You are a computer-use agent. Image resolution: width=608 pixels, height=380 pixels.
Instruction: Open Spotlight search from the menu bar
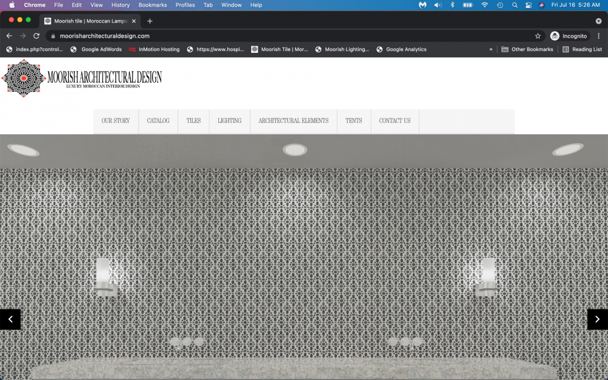[514, 5]
